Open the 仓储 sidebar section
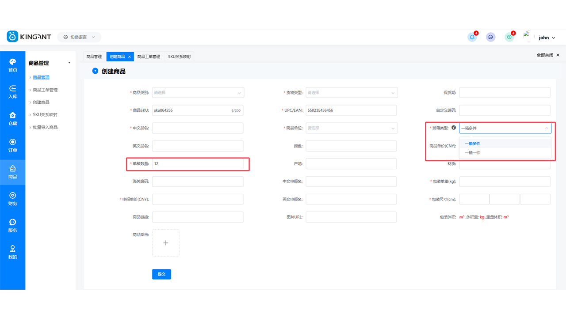This screenshot has width=566, height=318. 13,118
